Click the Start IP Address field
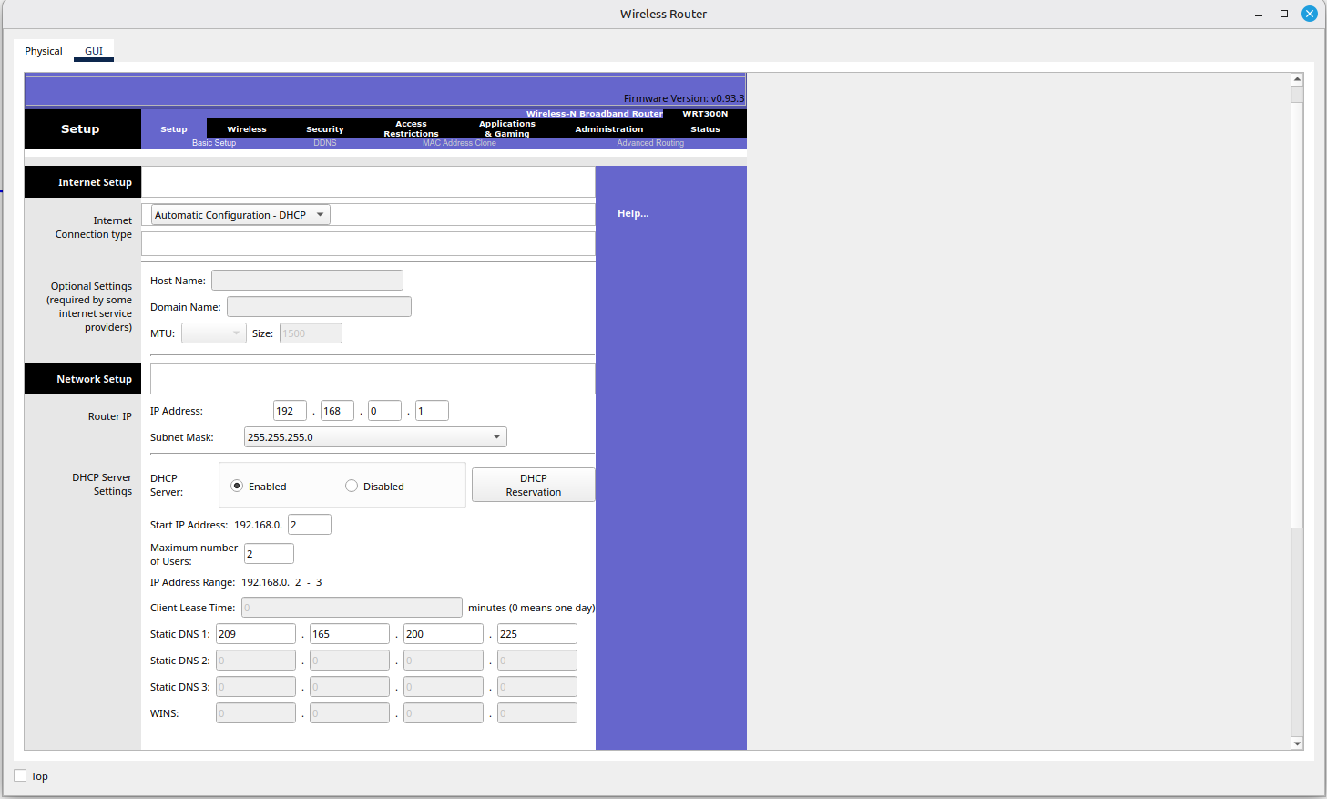 pos(309,525)
